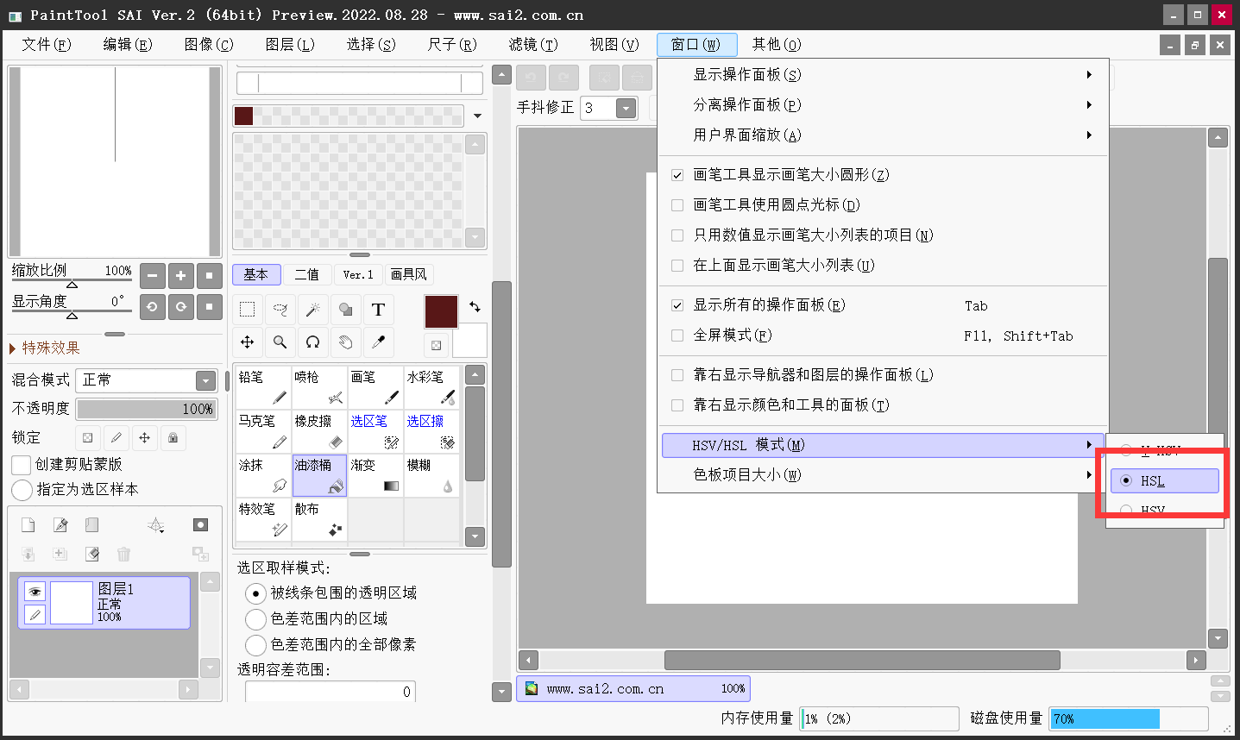This screenshot has width=1240, height=740.
Task: Enable 靠右显示导航器和图层的操作面板
Action: [x=677, y=375]
